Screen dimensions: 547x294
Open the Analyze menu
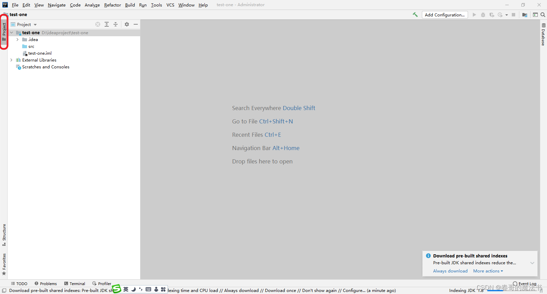(92, 5)
